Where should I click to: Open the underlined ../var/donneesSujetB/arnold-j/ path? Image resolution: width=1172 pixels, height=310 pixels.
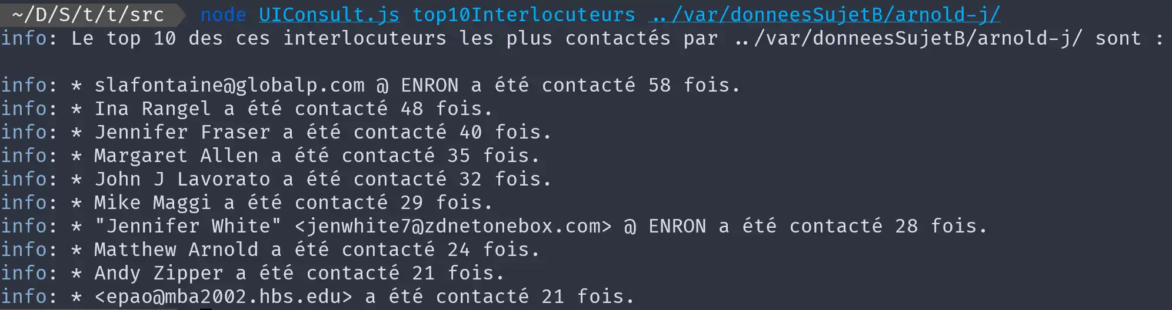click(824, 15)
